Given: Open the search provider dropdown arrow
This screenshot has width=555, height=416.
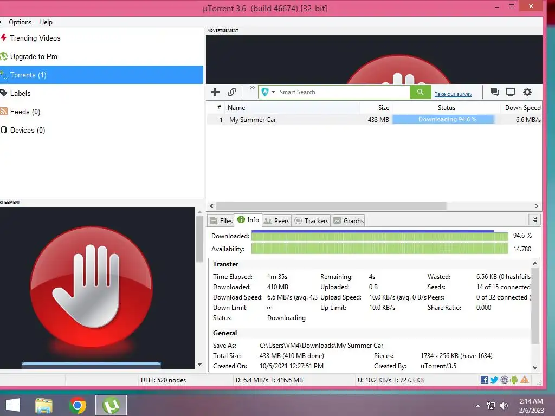Looking at the screenshot, I should pyautogui.click(x=273, y=92).
